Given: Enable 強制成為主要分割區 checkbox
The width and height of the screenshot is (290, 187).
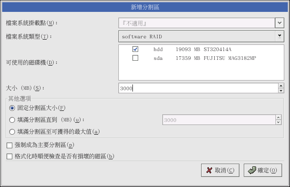Looking at the screenshot, I should [x=10, y=145].
